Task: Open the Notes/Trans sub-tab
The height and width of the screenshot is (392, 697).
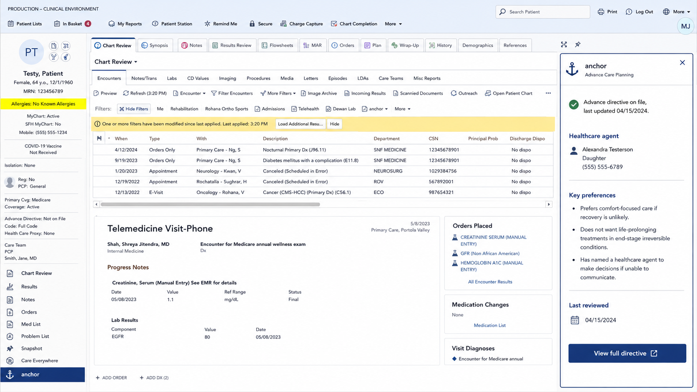Action: coord(144,78)
